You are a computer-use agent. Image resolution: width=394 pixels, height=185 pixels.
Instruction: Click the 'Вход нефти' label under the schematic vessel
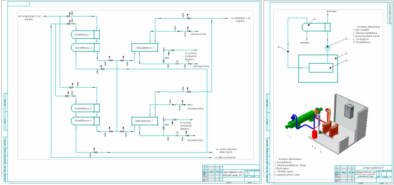click(x=305, y=43)
